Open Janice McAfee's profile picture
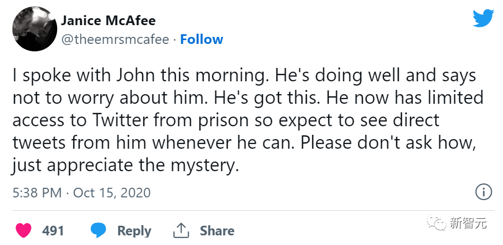503x245 pixels. pyautogui.click(x=34, y=29)
